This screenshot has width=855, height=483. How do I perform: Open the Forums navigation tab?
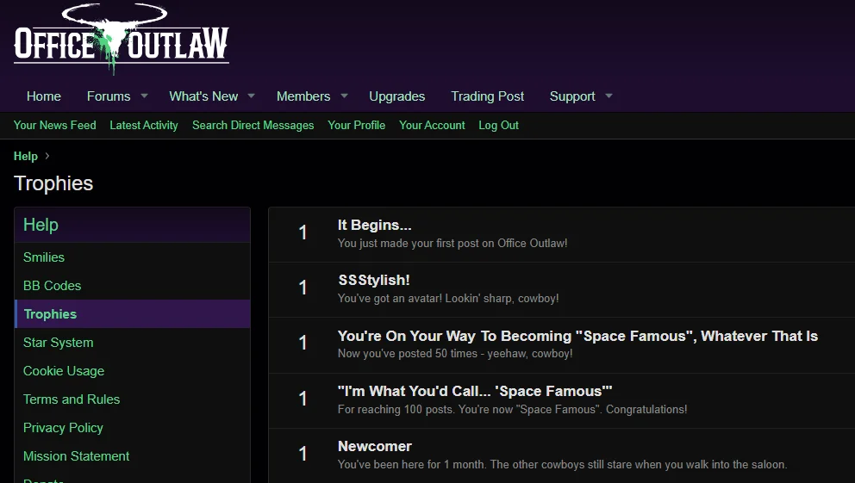tap(109, 96)
